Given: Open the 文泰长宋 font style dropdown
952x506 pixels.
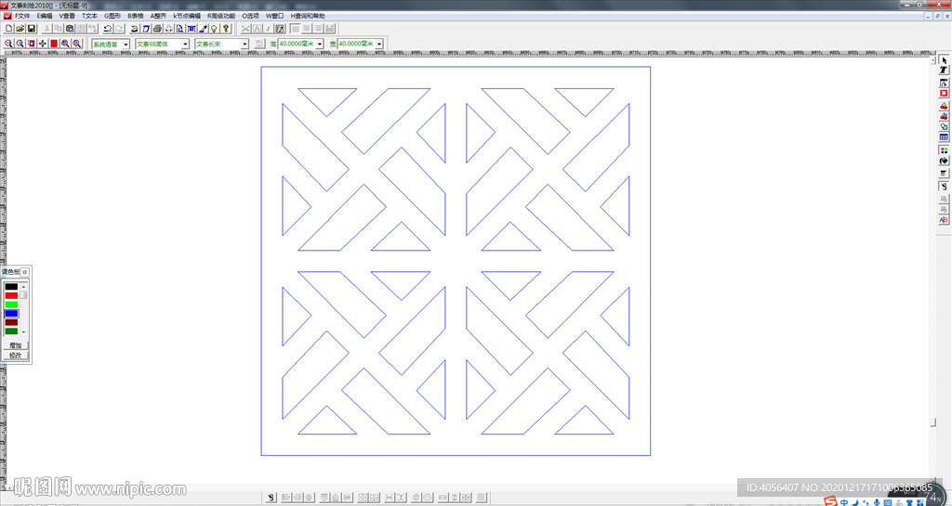Looking at the screenshot, I should pyautogui.click(x=245, y=44).
